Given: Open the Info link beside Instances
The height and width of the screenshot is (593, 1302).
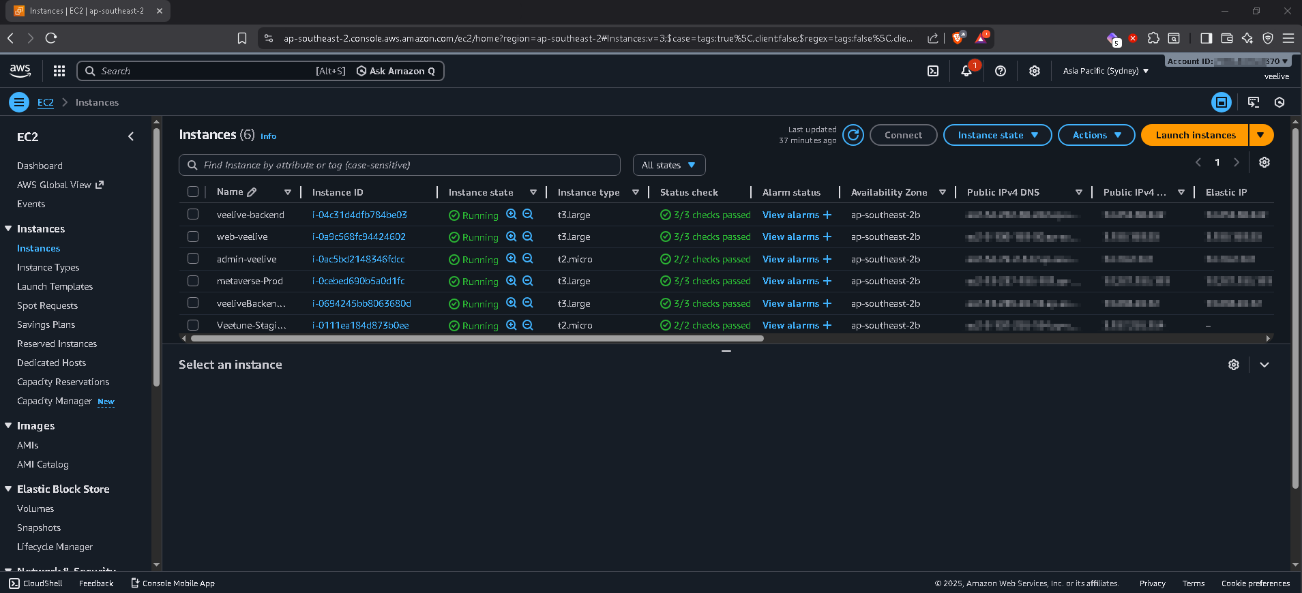Looking at the screenshot, I should pos(268,136).
